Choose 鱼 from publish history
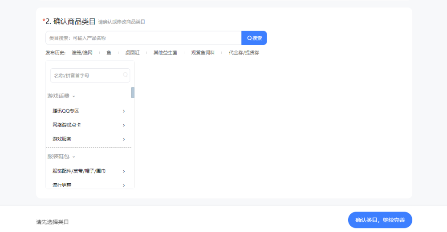Screen dimensions: 447x232 [109, 53]
